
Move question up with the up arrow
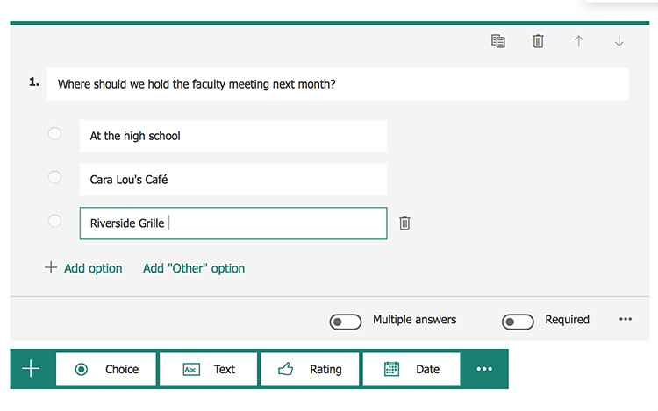click(578, 41)
